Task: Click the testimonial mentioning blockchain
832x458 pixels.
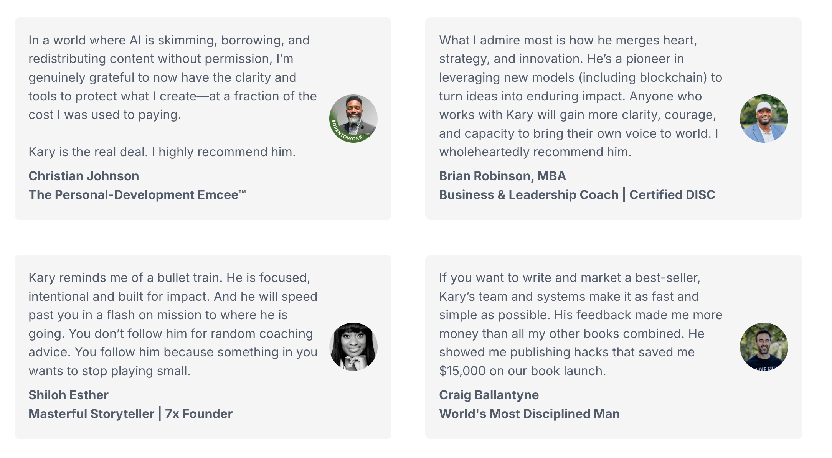Action: tap(580, 96)
